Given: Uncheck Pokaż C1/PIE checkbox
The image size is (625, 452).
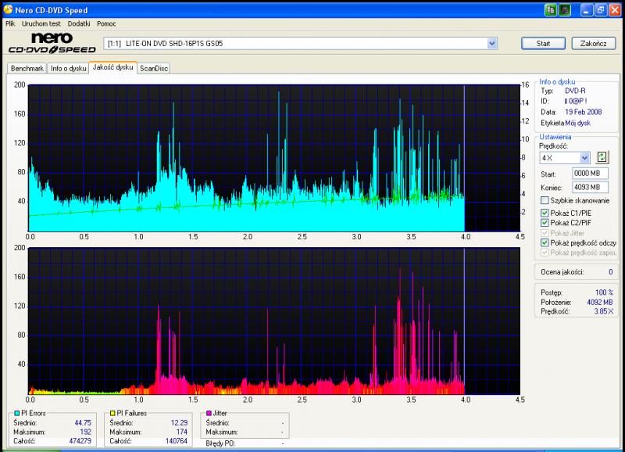Looking at the screenshot, I should [545, 213].
